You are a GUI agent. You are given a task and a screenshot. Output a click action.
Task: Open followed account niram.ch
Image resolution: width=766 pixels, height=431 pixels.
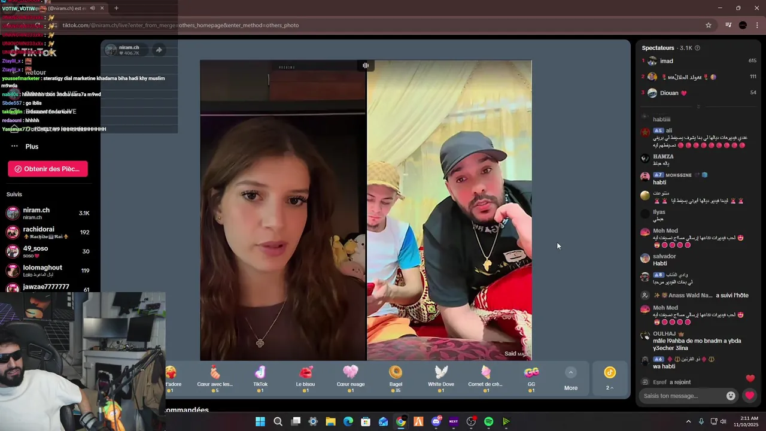pyautogui.click(x=48, y=214)
